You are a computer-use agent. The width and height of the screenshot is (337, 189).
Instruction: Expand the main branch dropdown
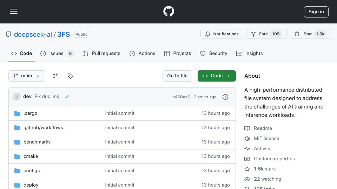click(x=27, y=76)
